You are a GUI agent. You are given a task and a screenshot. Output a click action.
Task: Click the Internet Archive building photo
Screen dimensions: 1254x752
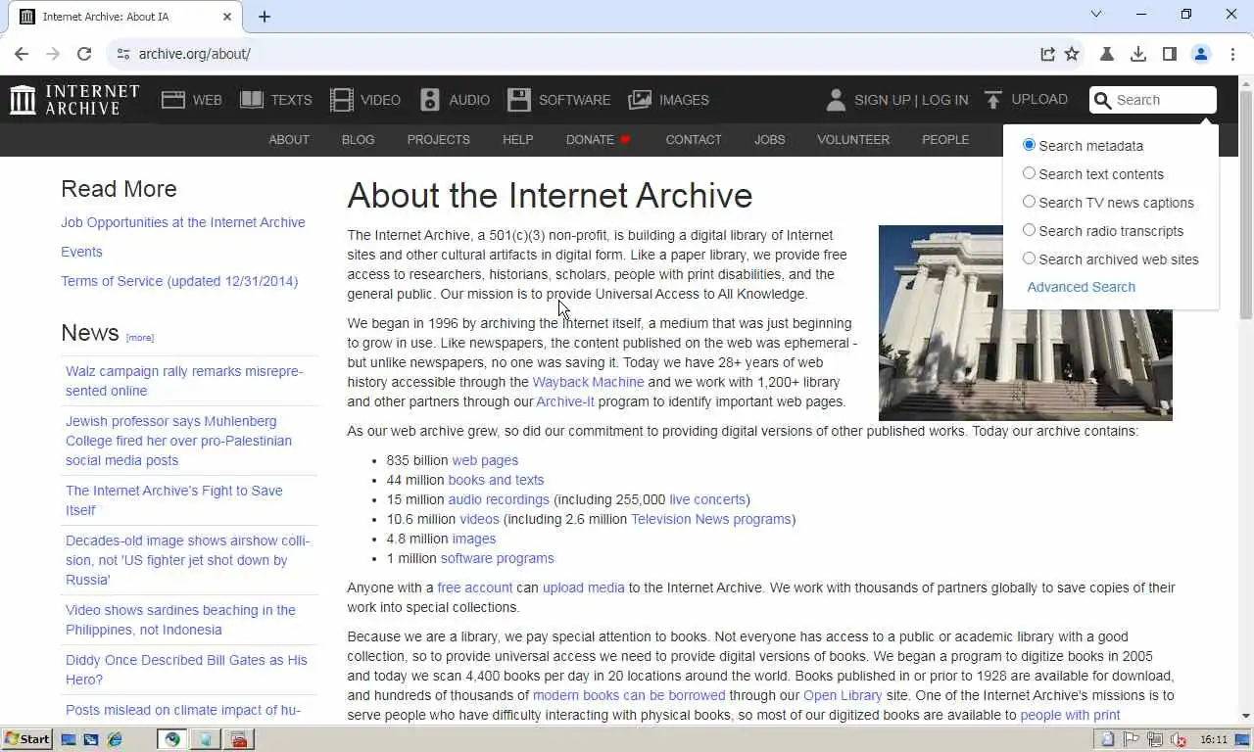pyautogui.click(x=1026, y=322)
